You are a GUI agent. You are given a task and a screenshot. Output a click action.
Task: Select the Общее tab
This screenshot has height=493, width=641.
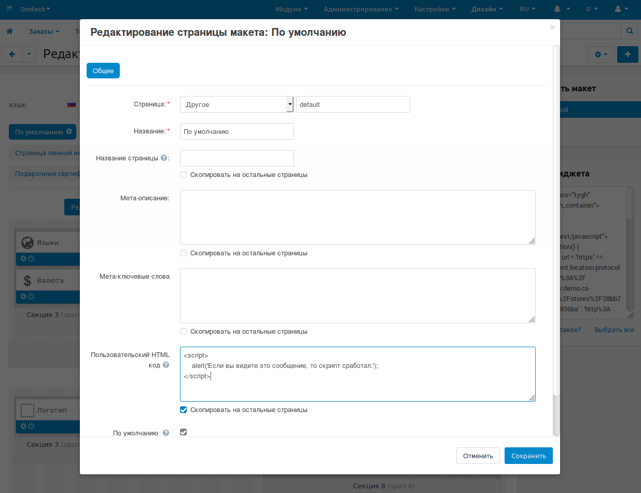coord(103,71)
